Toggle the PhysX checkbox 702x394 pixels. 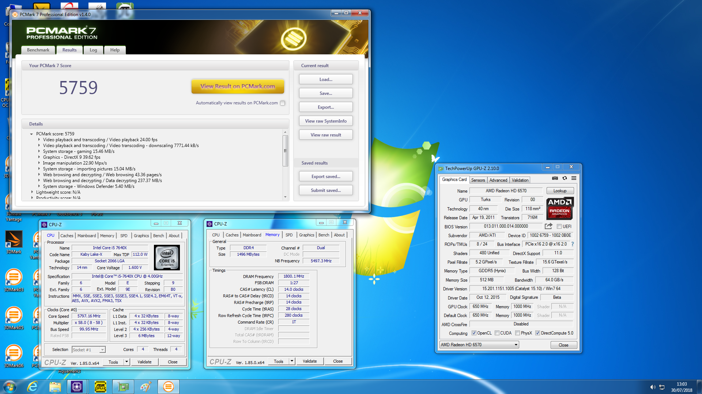point(517,333)
